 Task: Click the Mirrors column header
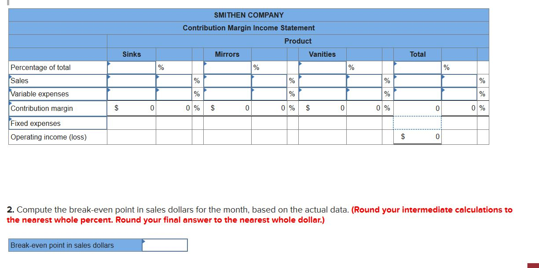[227, 54]
